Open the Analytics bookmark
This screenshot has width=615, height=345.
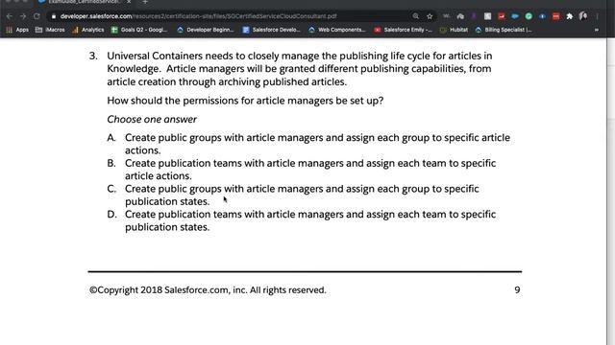tap(88, 30)
